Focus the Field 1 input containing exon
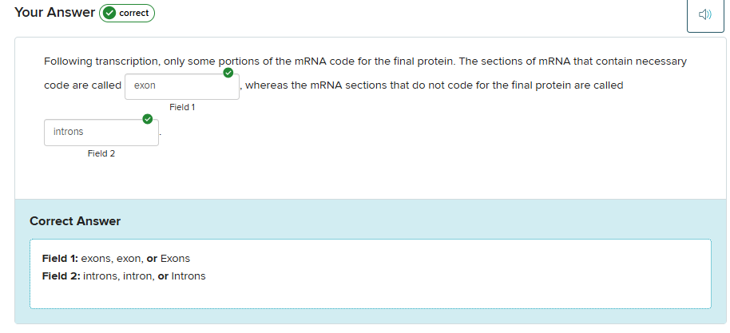The image size is (730, 333). click(182, 85)
